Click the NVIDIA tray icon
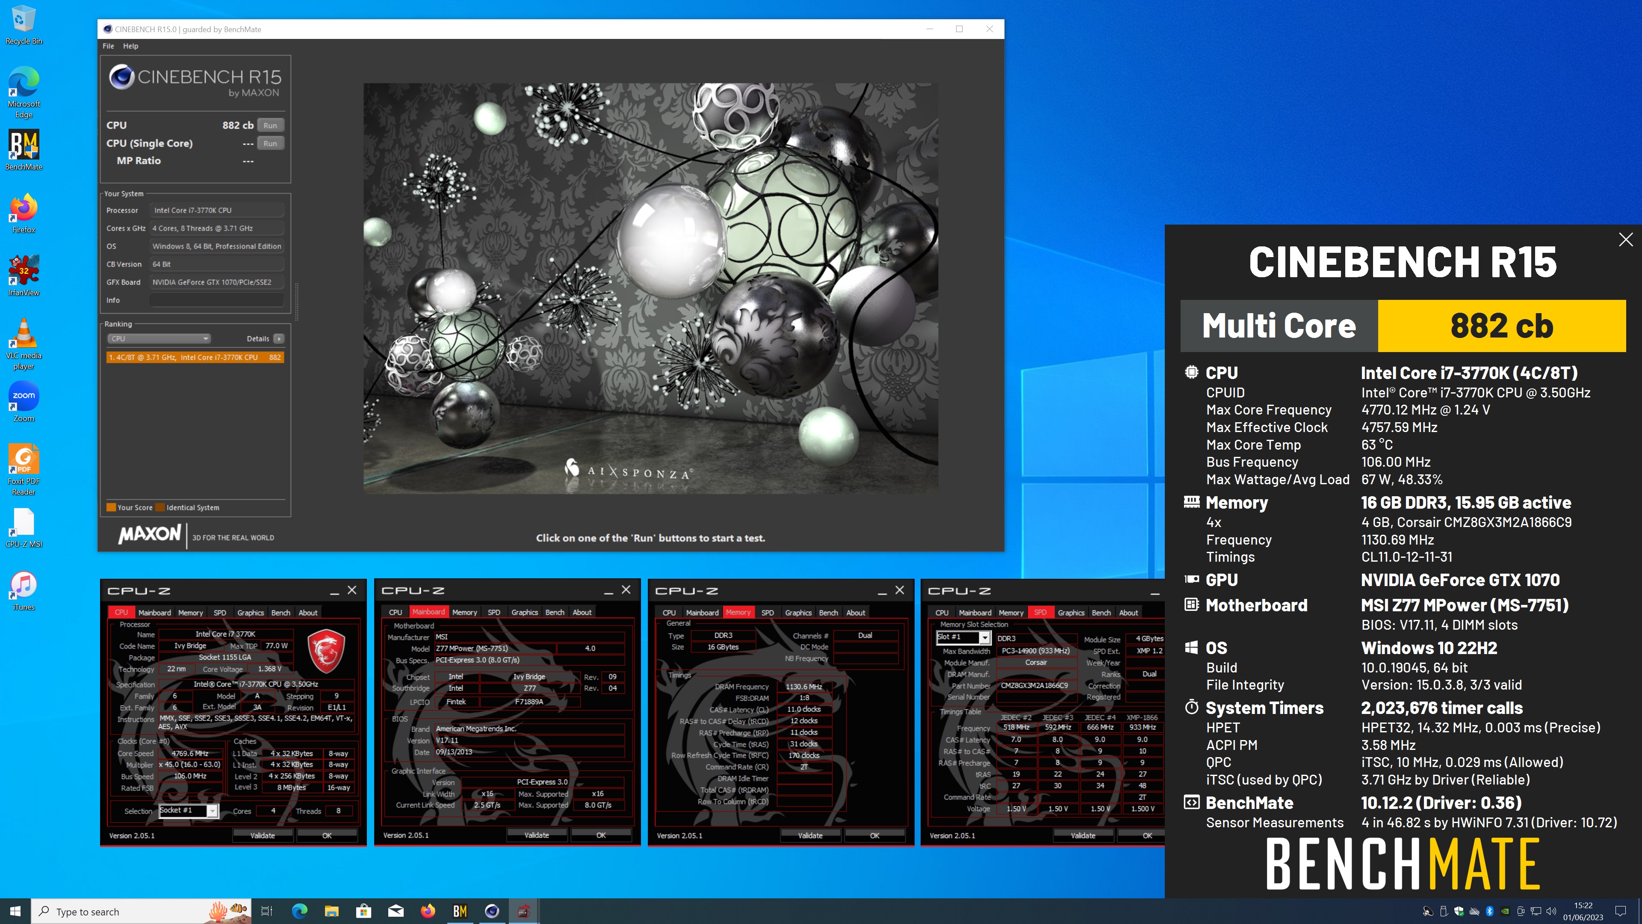 click(x=1505, y=911)
